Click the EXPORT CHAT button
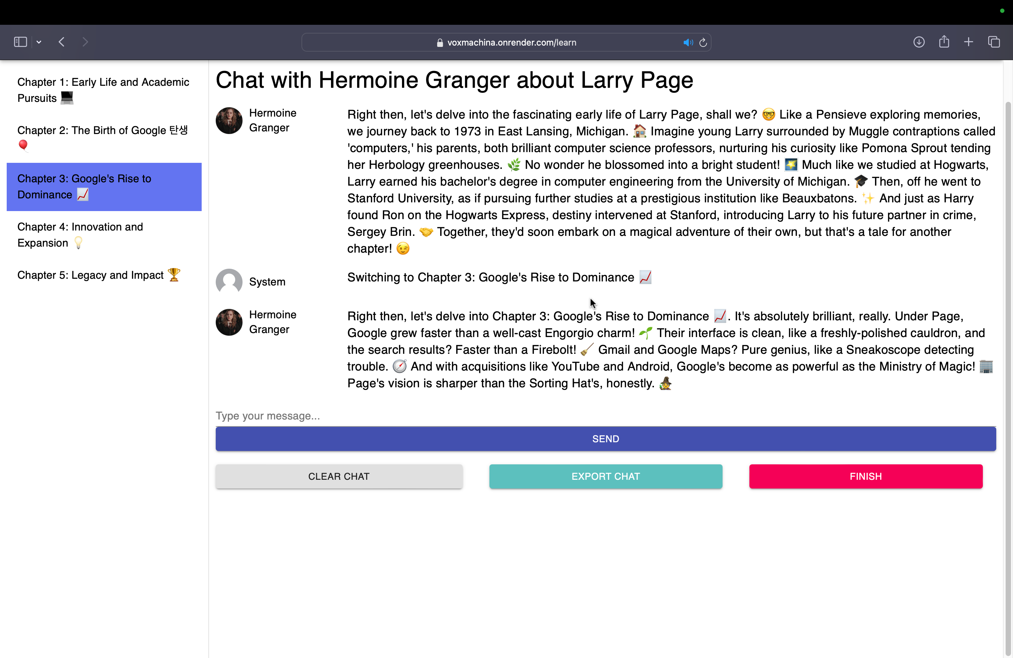 (x=605, y=476)
